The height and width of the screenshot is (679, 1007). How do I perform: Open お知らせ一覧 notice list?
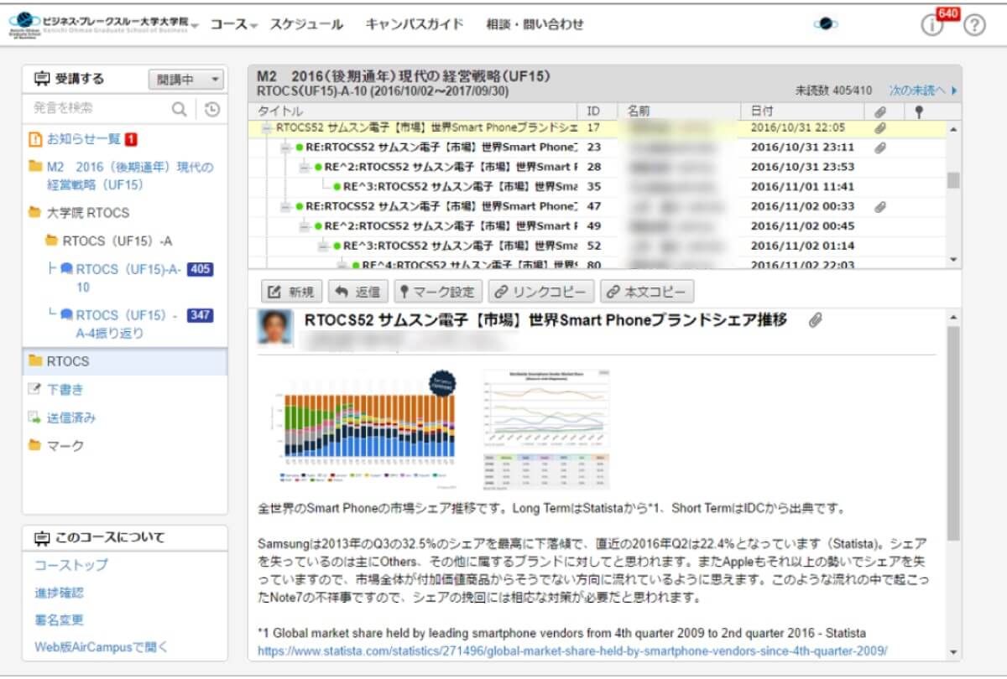82,139
